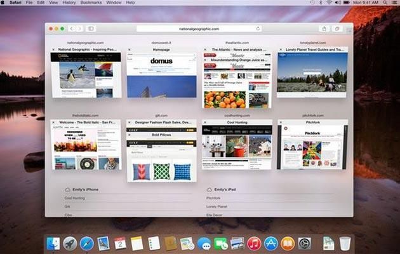Screen dimensions: 400x254
Task: Open Launchpad rocket icon in Dock
Action: coord(70,243)
